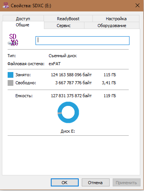The height and width of the screenshot is (191, 144).
Task: Click the volume label text field
Action: pyautogui.click(x=83, y=40)
